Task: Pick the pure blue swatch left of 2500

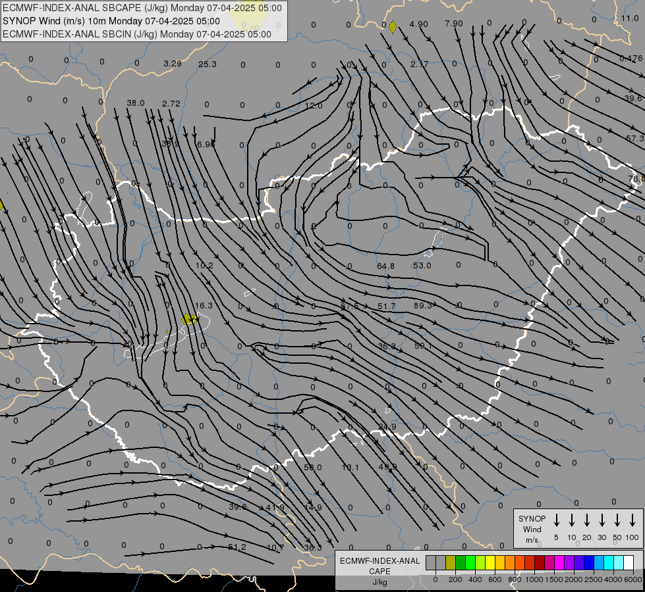Action: 588,562
